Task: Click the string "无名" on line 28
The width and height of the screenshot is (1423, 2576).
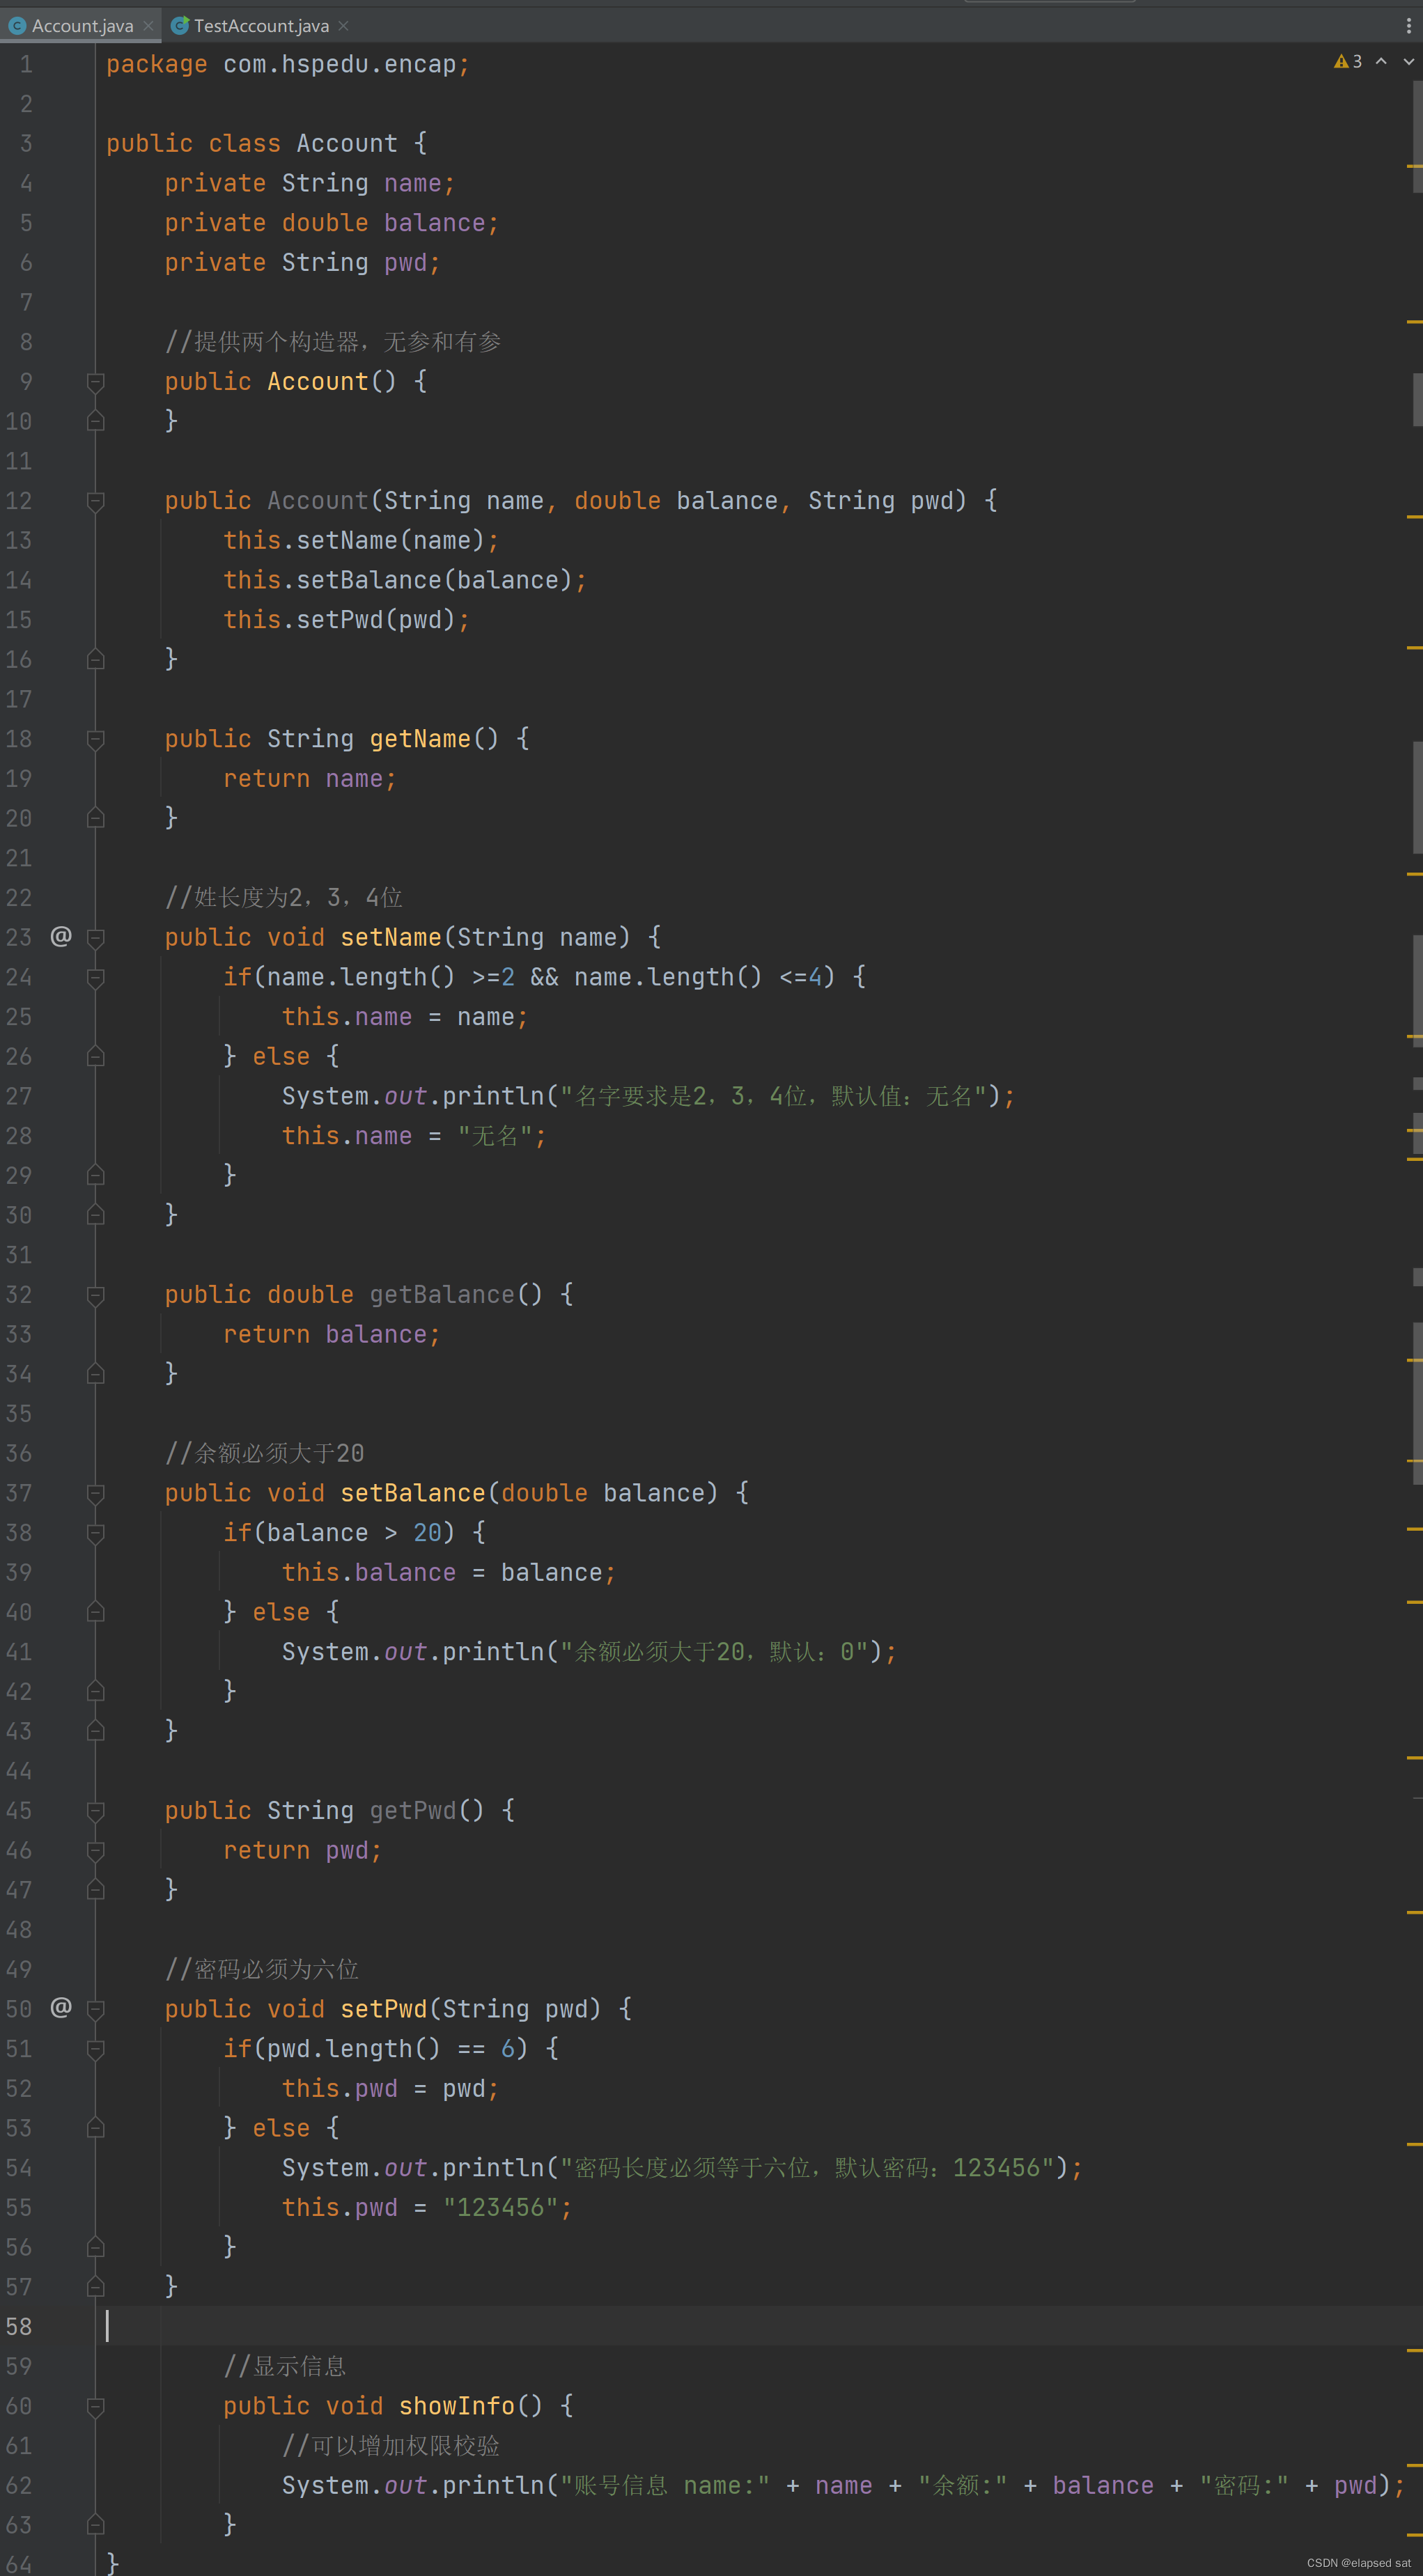Action: tap(495, 1136)
